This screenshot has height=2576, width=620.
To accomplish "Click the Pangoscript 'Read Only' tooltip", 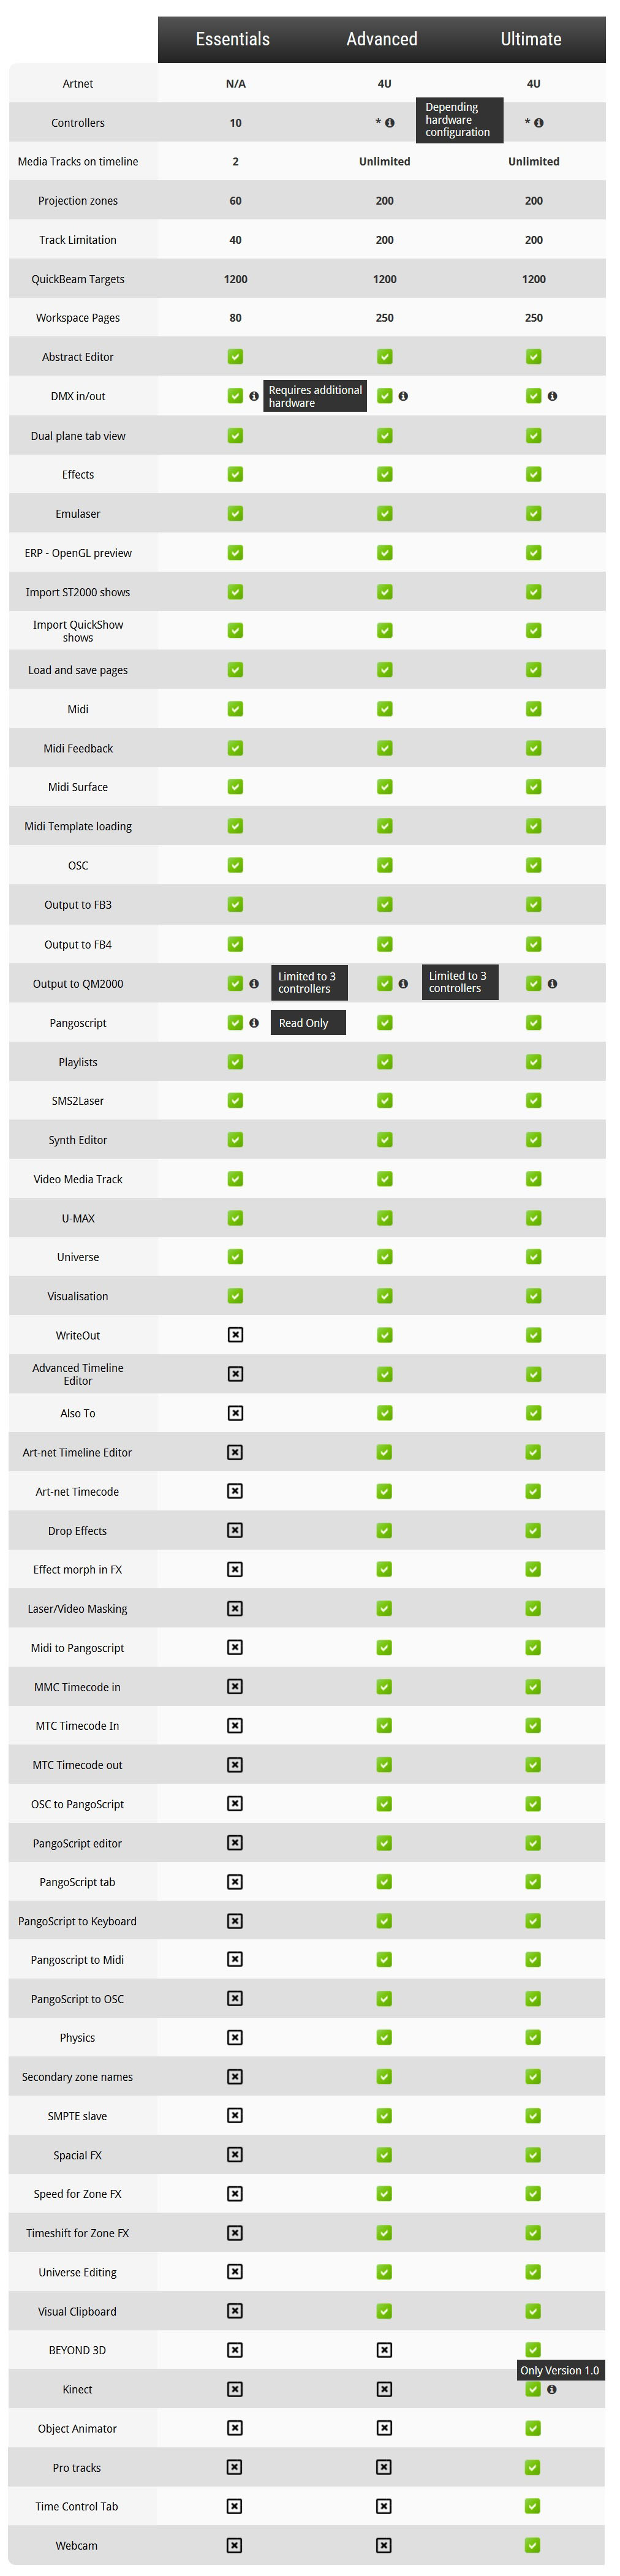I will tap(308, 1023).
